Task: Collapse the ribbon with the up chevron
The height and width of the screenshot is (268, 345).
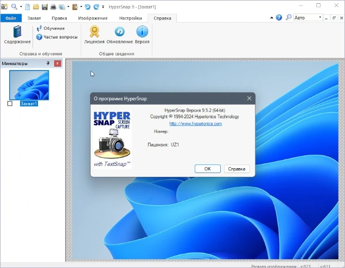Action: [272, 18]
